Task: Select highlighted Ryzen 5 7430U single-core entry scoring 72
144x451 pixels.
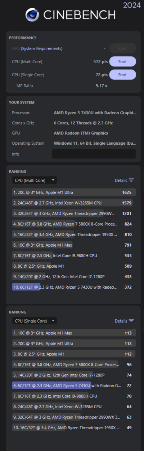Action: [x=74, y=386]
